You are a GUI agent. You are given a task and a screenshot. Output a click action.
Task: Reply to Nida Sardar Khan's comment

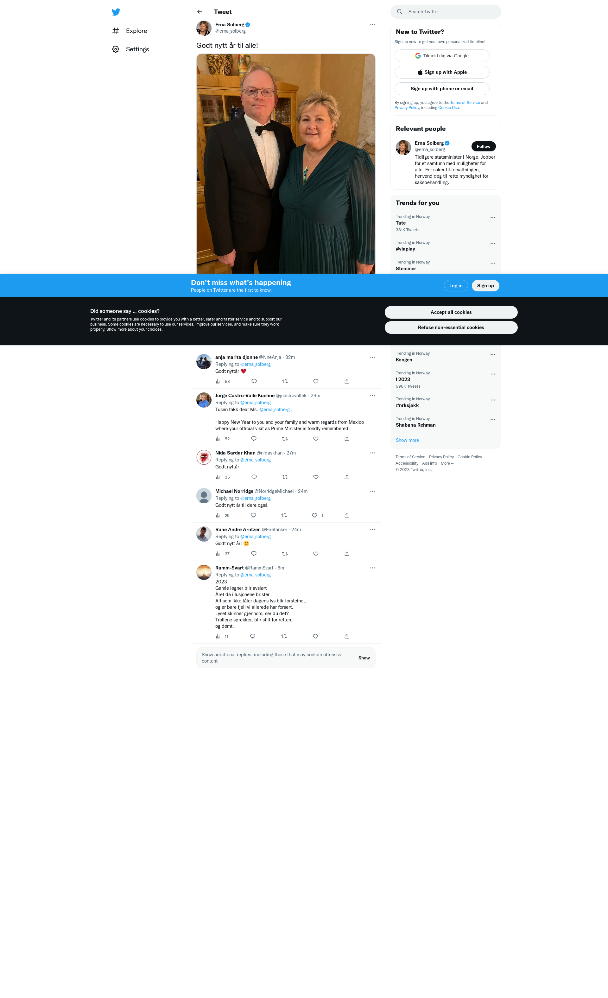[x=254, y=477]
